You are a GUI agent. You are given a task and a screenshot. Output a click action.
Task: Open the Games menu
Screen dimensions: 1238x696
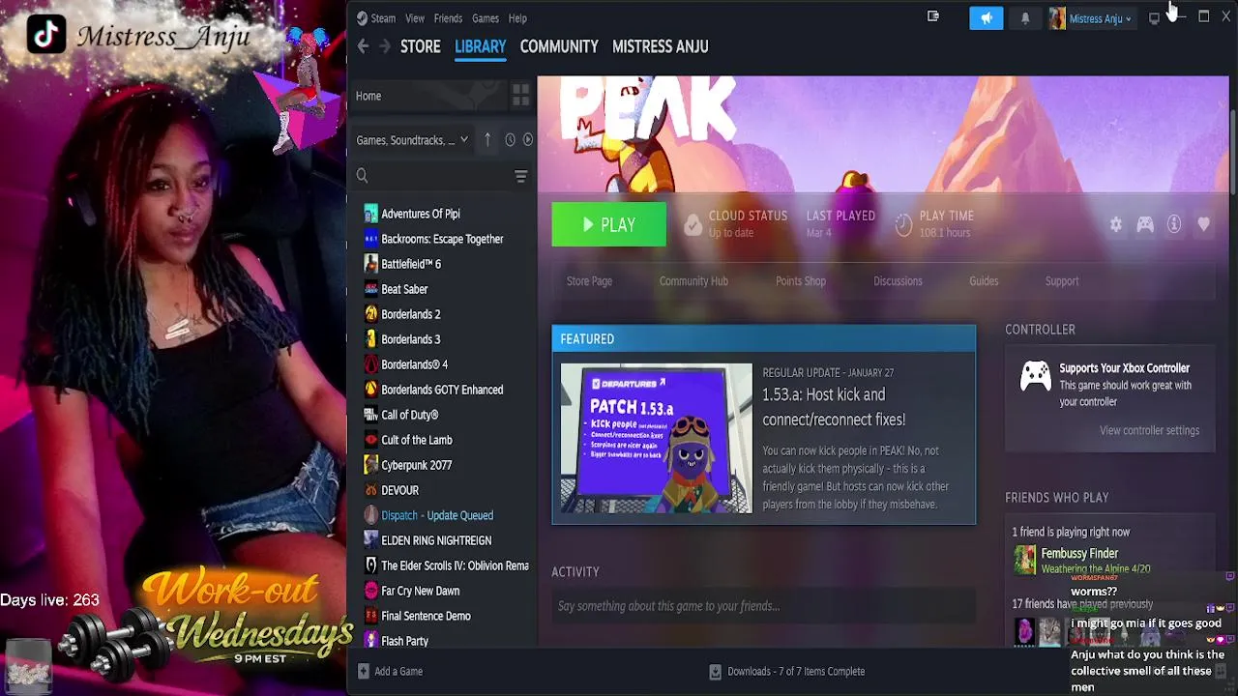(486, 18)
